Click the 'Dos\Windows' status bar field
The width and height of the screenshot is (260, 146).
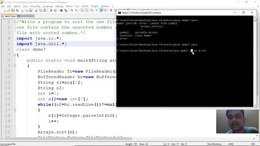pyautogui.click(x=214, y=144)
